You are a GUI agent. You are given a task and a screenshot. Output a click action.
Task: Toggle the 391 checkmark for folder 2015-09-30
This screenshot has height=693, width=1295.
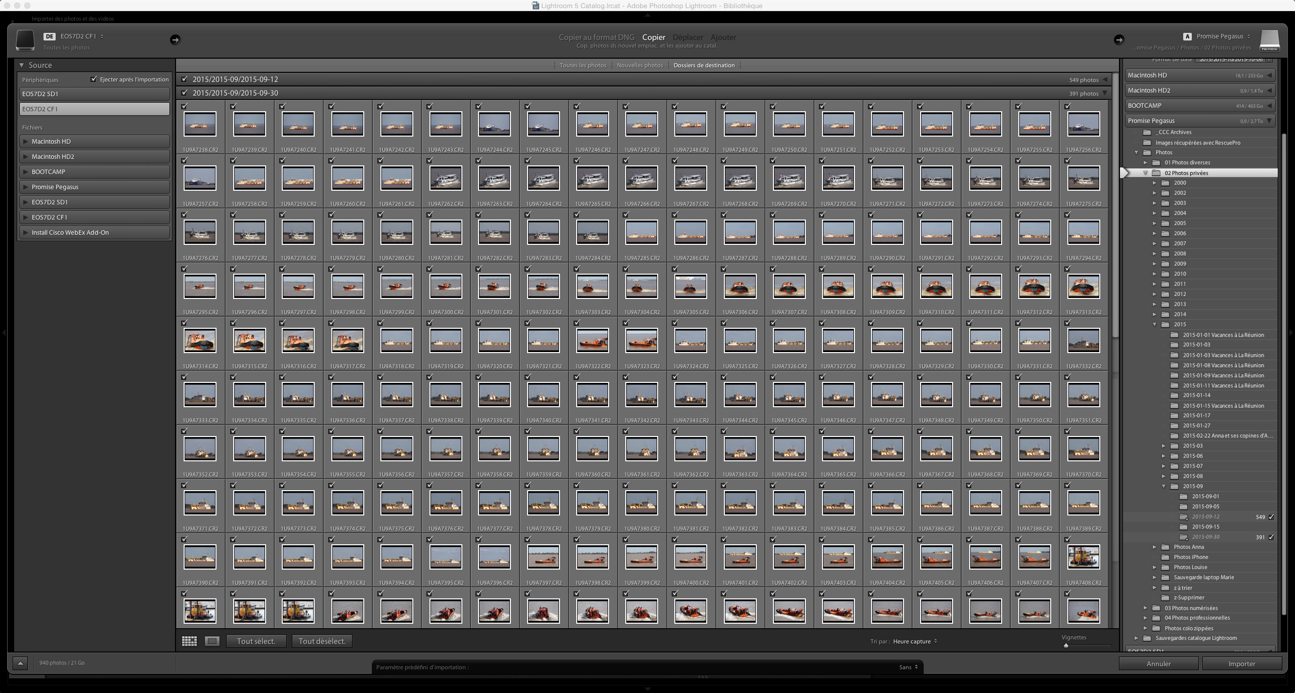(1271, 537)
